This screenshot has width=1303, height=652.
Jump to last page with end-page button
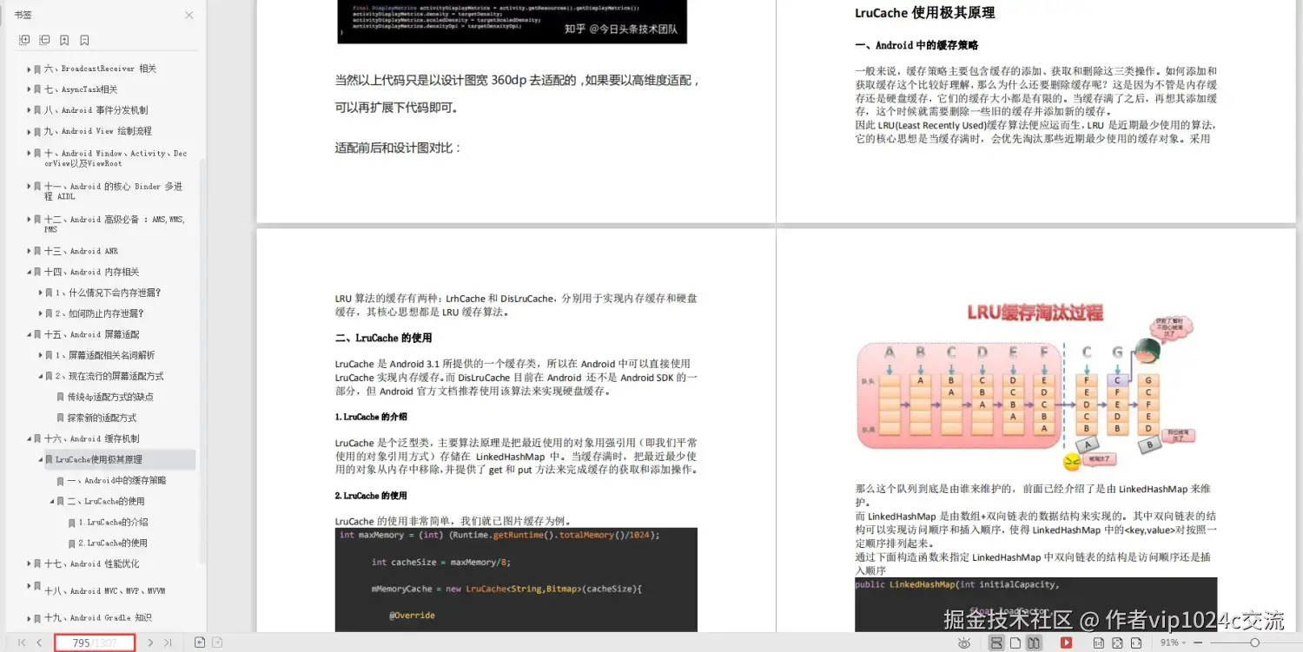[167, 642]
